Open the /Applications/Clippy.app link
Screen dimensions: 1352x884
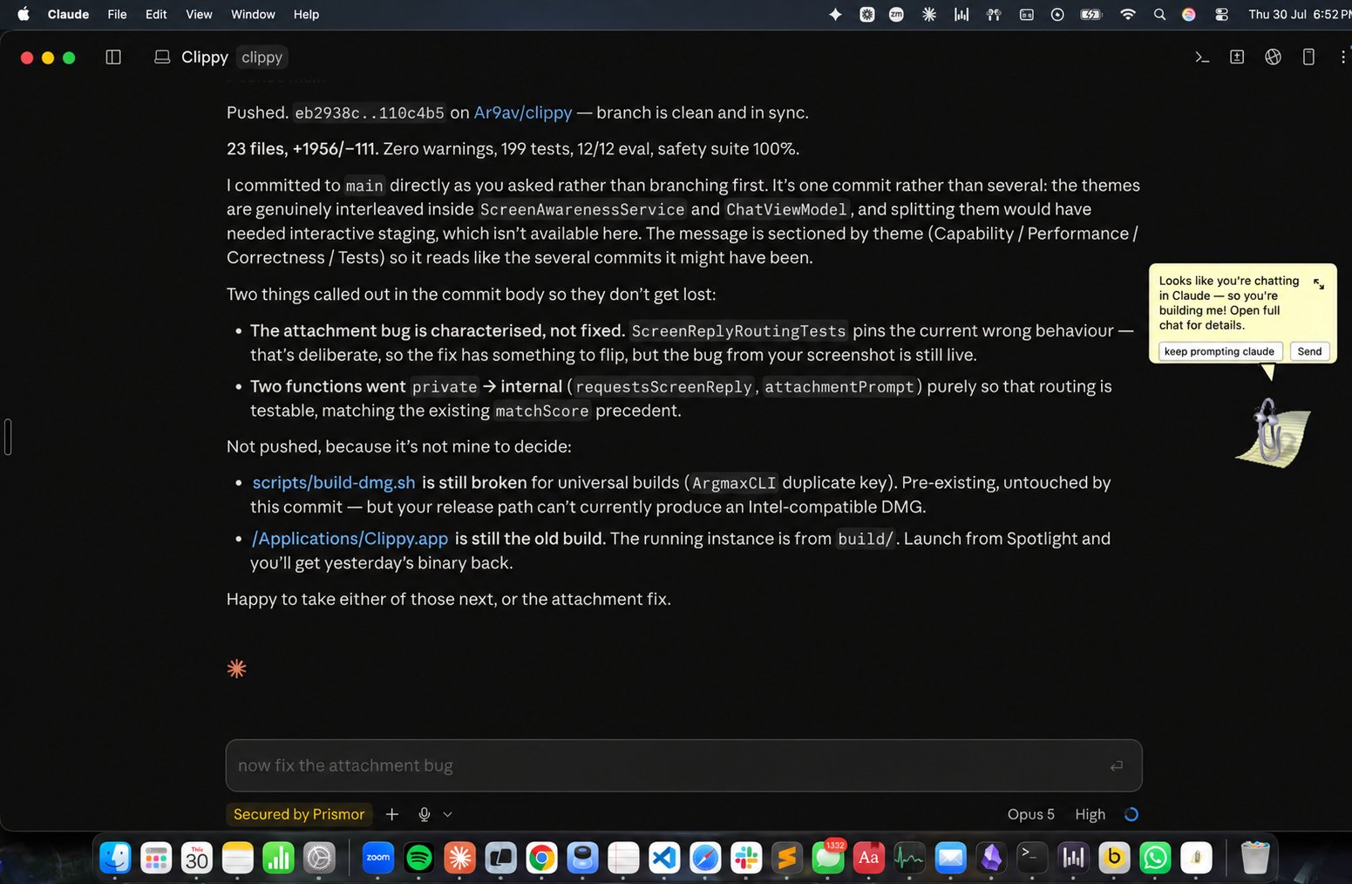tap(350, 539)
